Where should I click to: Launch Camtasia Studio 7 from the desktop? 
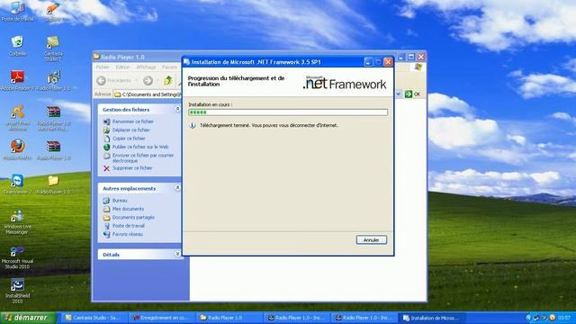tap(53, 48)
